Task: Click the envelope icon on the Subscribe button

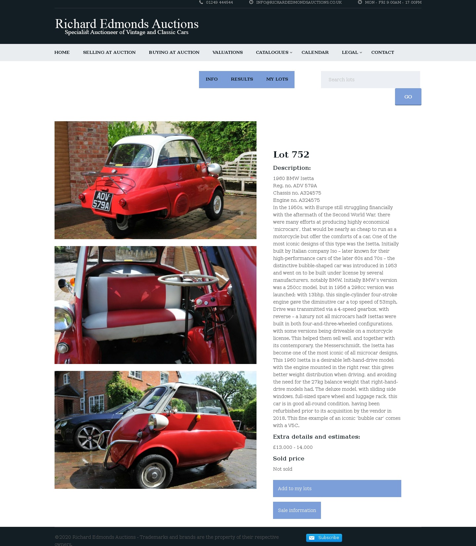Action: (312, 538)
